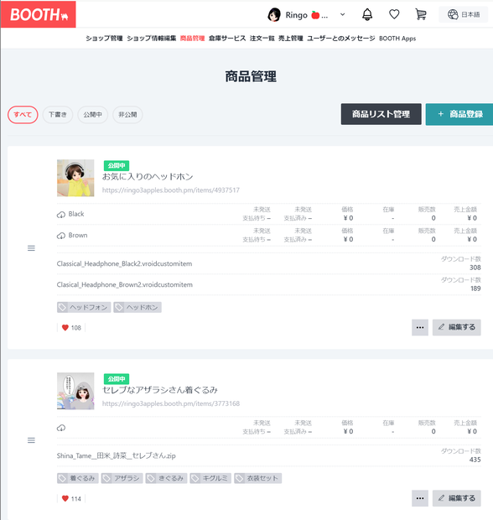Open the 日本語 language selector
Viewport: 493px width, 520px height.
pos(463,14)
